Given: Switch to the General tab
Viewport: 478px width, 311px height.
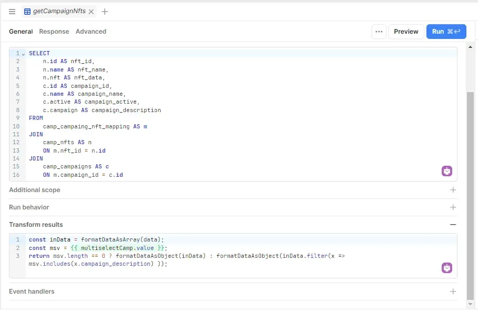Looking at the screenshot, I should 21,32.
